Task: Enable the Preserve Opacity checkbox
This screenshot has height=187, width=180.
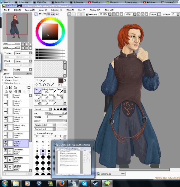Action: (x=4, y=77)
